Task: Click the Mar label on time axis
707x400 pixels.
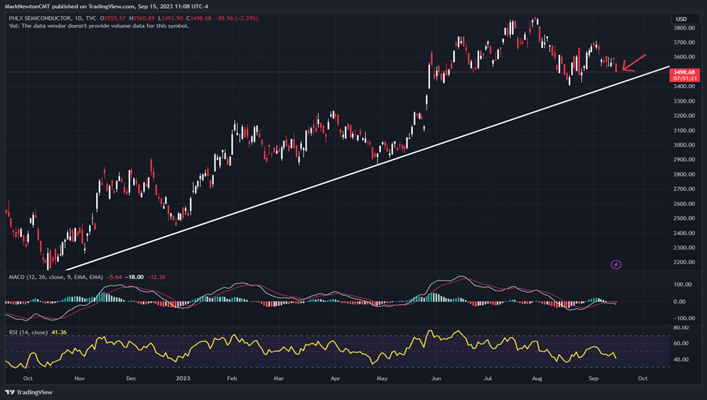Action: click(x=278, y=378)
